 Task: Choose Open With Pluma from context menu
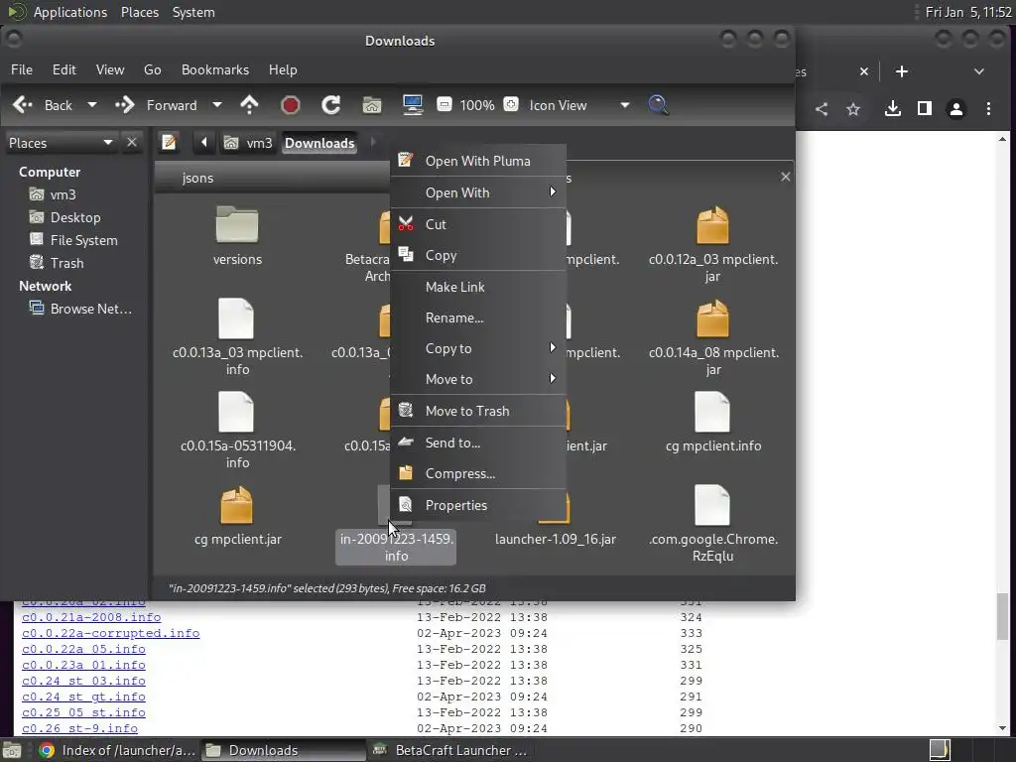[x=479, y=161]
